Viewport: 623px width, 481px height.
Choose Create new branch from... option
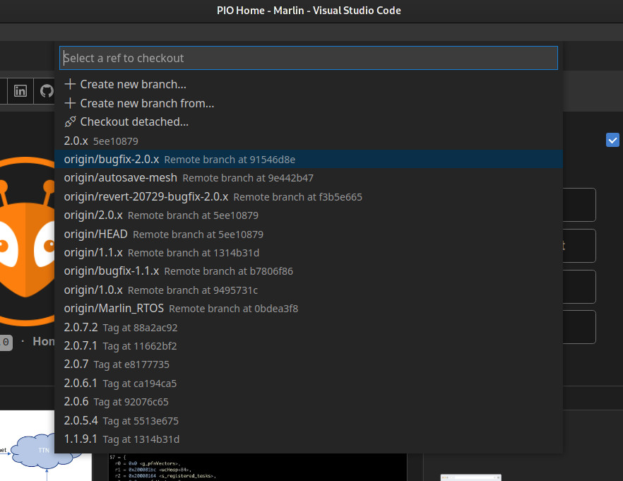pos(309,103)
